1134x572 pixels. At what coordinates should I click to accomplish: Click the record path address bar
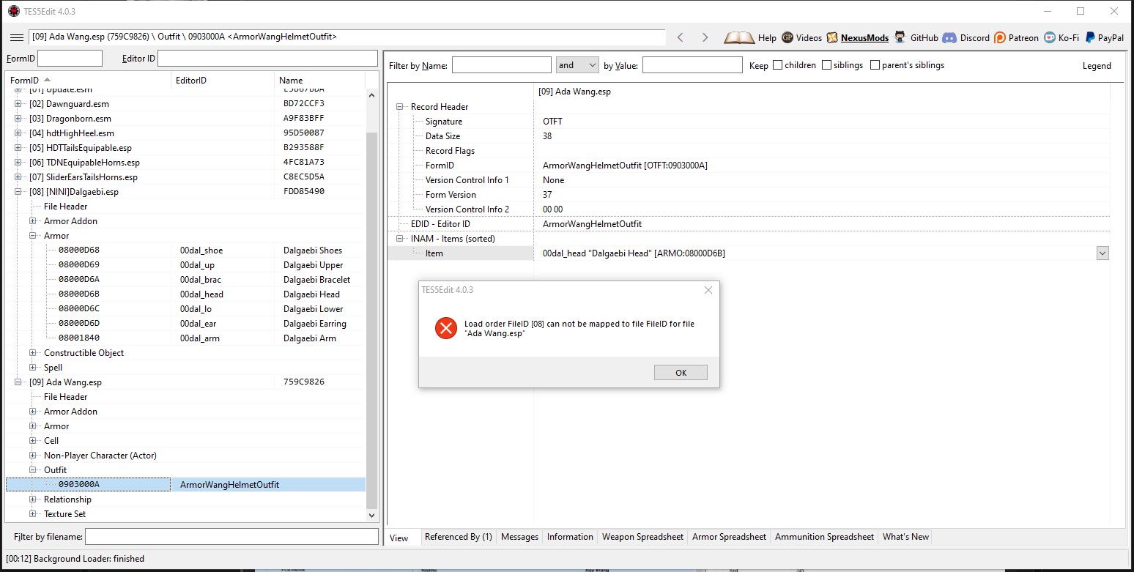click(346, 37)
